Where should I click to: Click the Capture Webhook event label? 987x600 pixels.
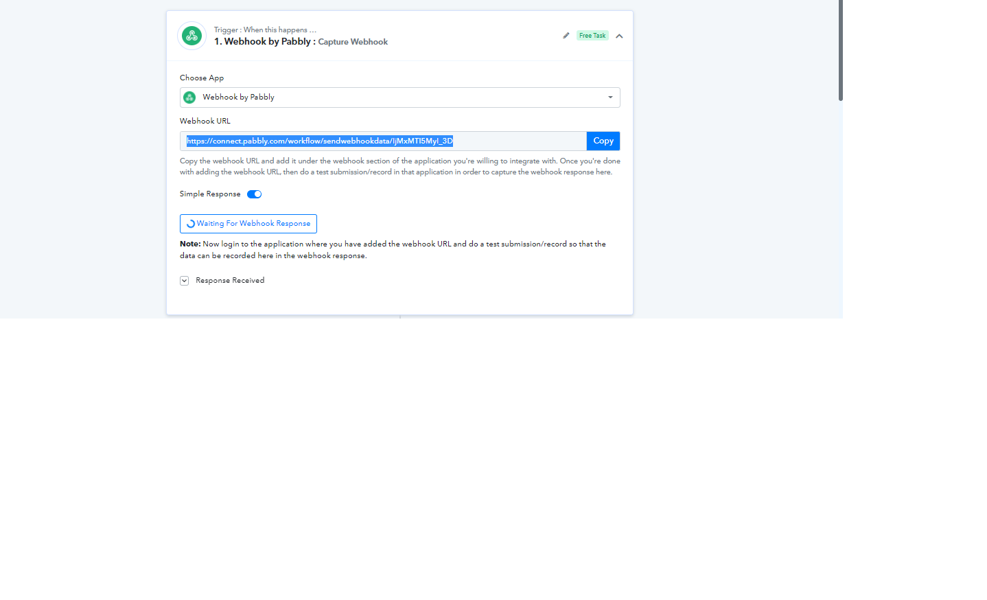(x=353, y=42)
